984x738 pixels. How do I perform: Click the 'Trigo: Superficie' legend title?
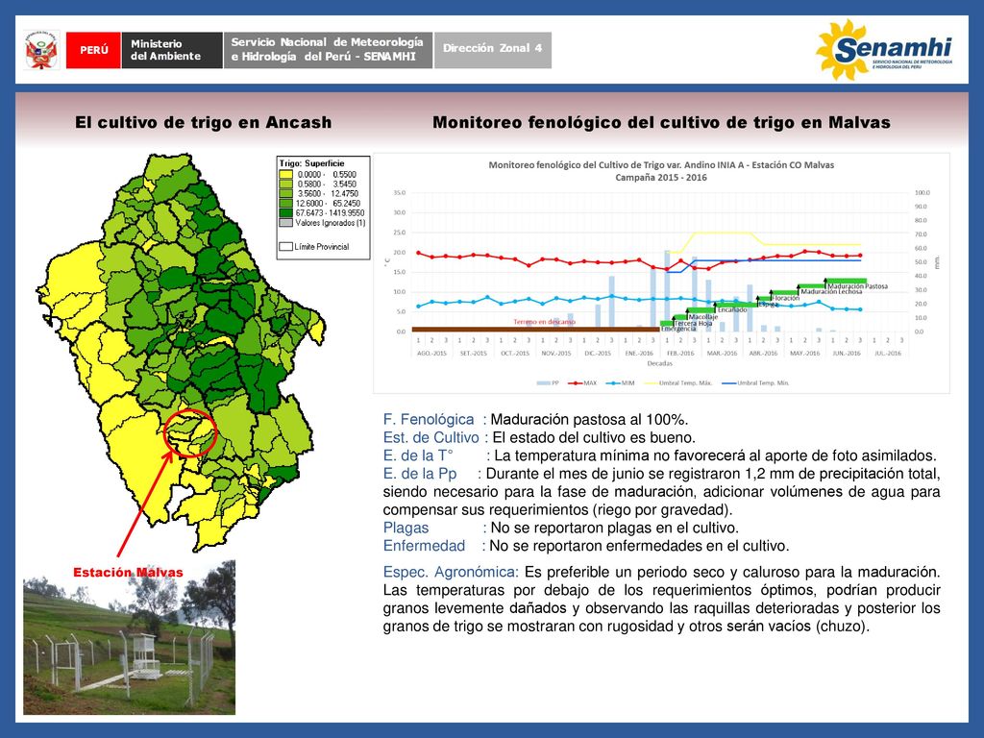click(x=312, y=163)
